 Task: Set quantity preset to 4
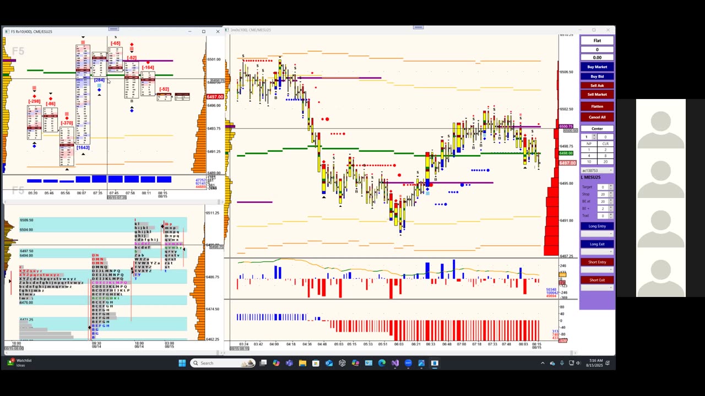[x=589, y=156]
